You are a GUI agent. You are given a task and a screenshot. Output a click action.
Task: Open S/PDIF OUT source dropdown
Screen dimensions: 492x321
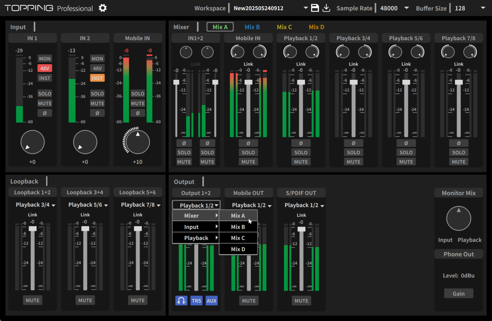click(304, 205)
